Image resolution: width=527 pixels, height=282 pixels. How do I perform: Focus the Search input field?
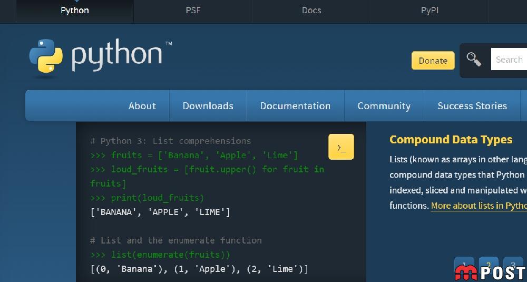509,60
